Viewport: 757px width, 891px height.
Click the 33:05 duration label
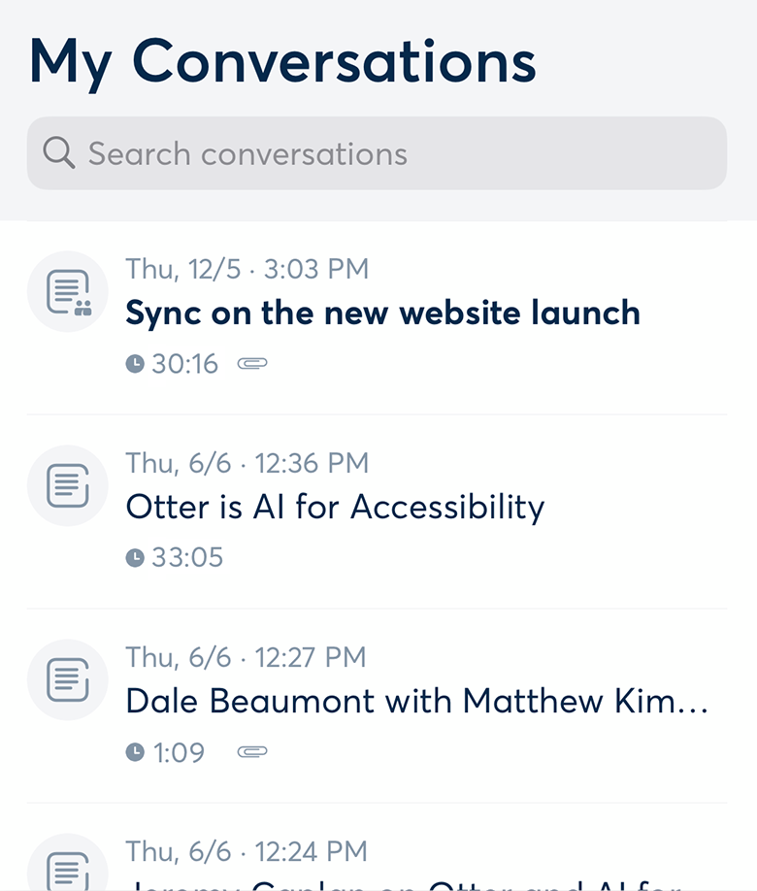tap(187, 558)
